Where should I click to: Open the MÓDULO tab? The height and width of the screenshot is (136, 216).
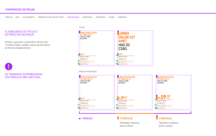(x=9, y=17)
